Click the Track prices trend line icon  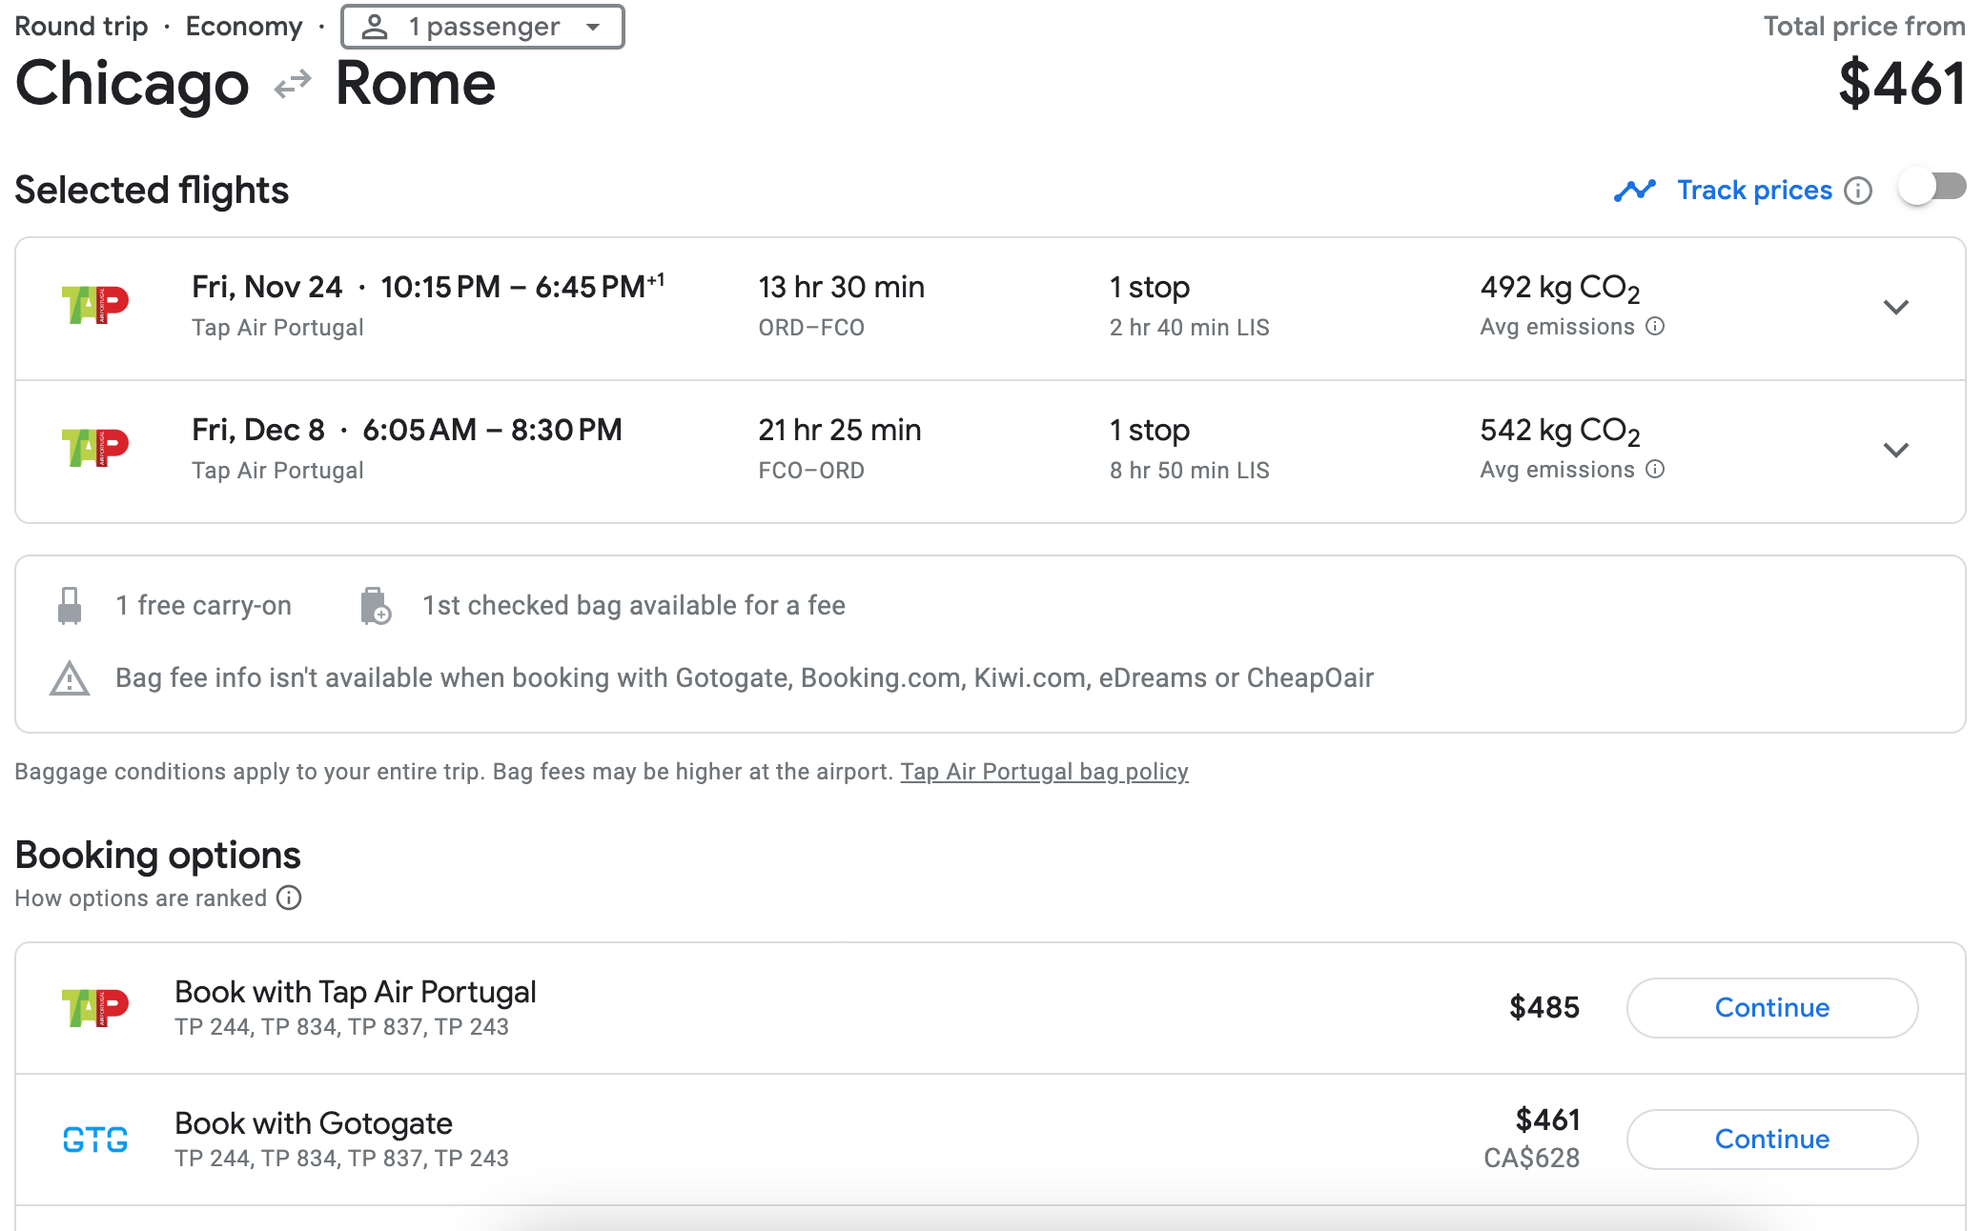(1634, 191)
